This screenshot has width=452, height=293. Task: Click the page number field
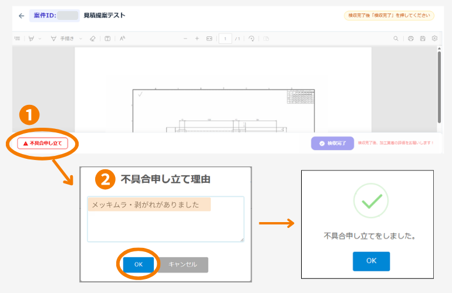click(x=225, y=39)
